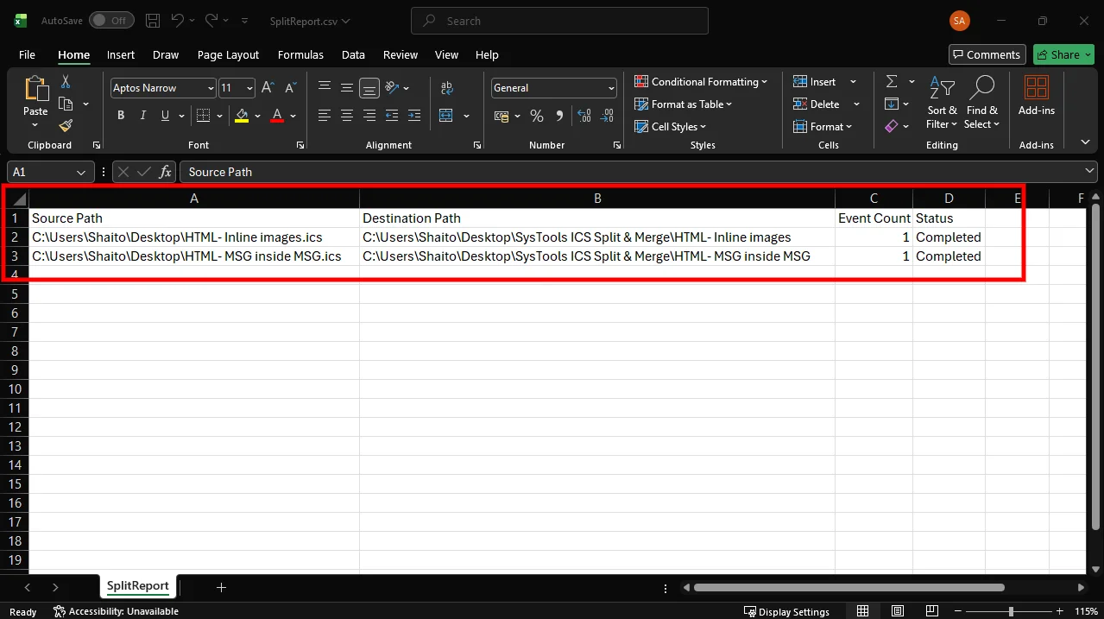Click the Decrease Decimal icon
Screen dimensions: 1104x619
(608, 116)
